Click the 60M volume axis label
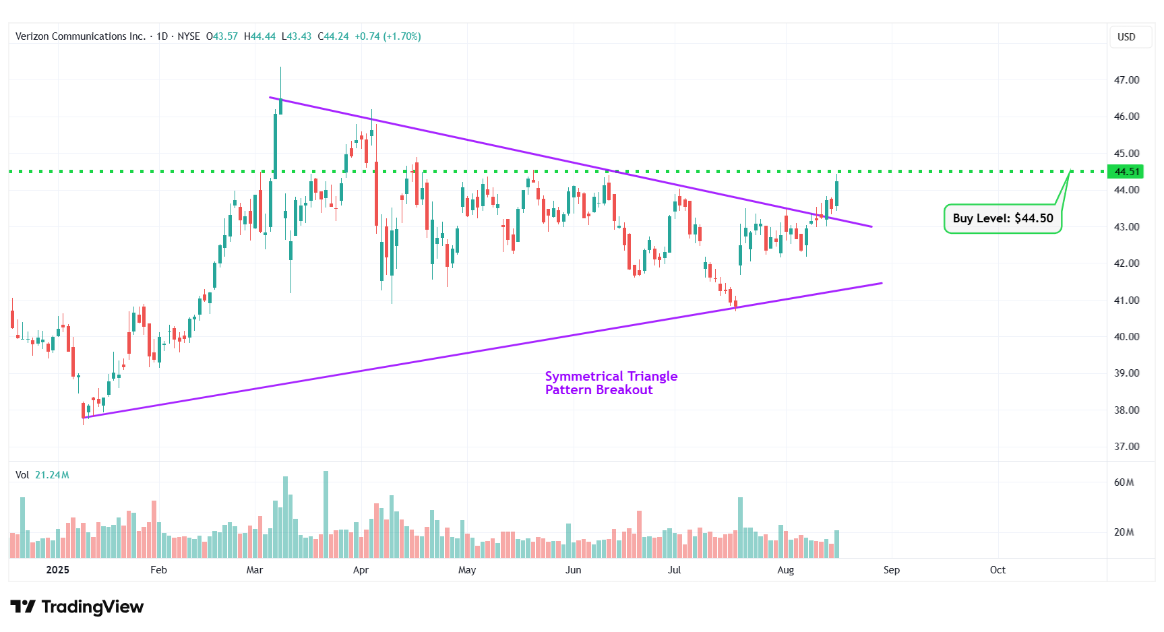 click(x=1124, y=482)
